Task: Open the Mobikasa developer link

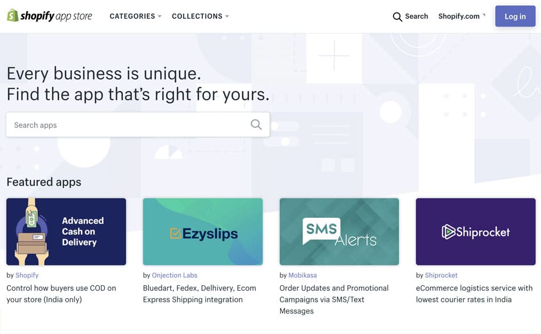Action: click(x=302, y=275)
